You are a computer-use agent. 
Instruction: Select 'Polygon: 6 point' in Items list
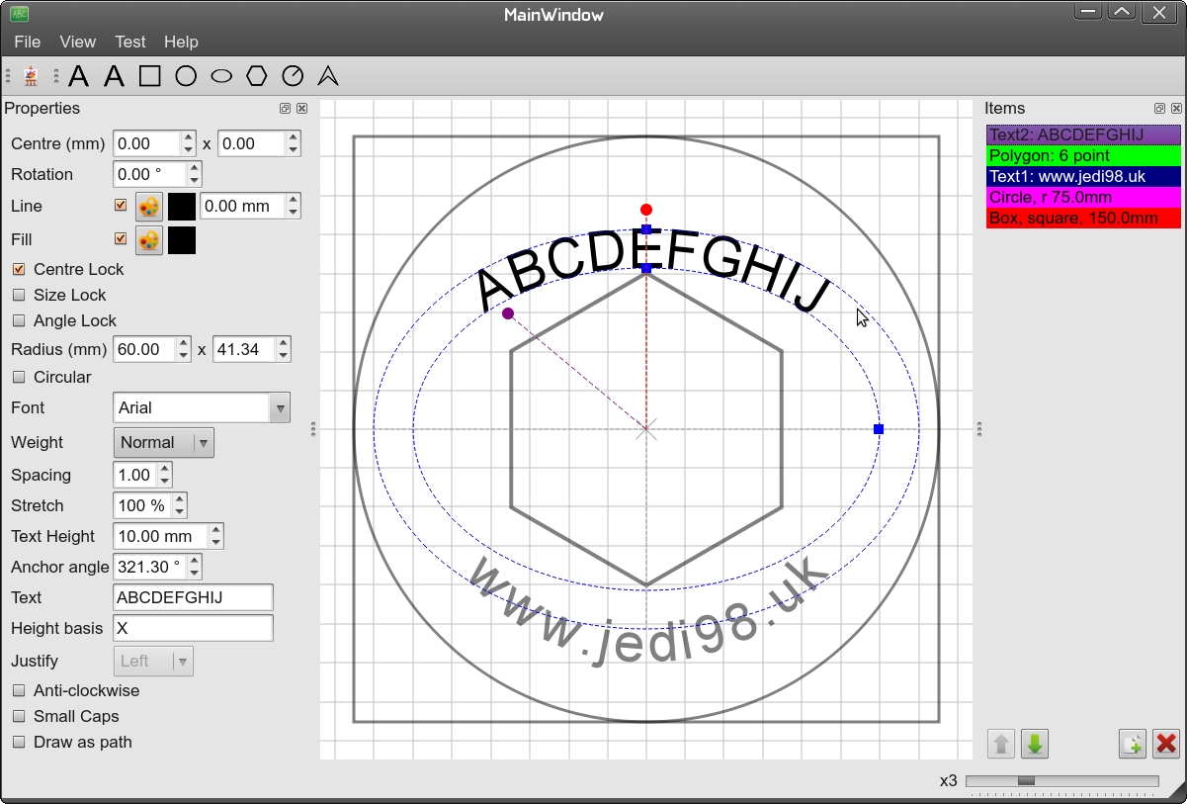click(1082, 155)
